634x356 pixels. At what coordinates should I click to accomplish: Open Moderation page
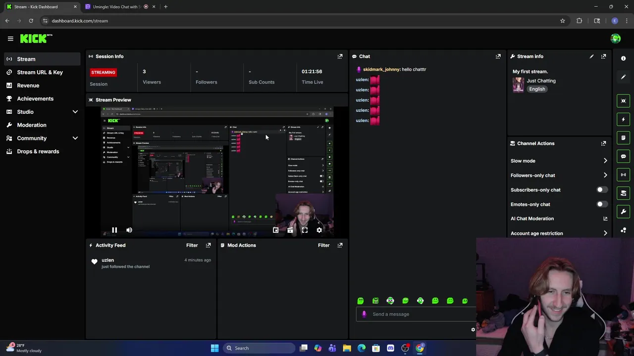(42, 125)
